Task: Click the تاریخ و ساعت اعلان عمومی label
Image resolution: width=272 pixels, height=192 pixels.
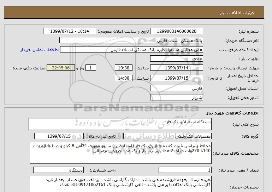Action: (123, 31)
